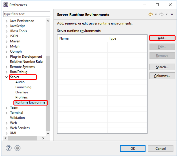Expand the Run/Debug node

click(x=7, y=72)
